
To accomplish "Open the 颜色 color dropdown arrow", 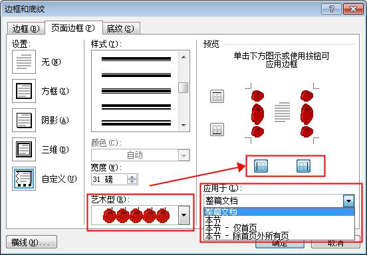I will 183,155.
